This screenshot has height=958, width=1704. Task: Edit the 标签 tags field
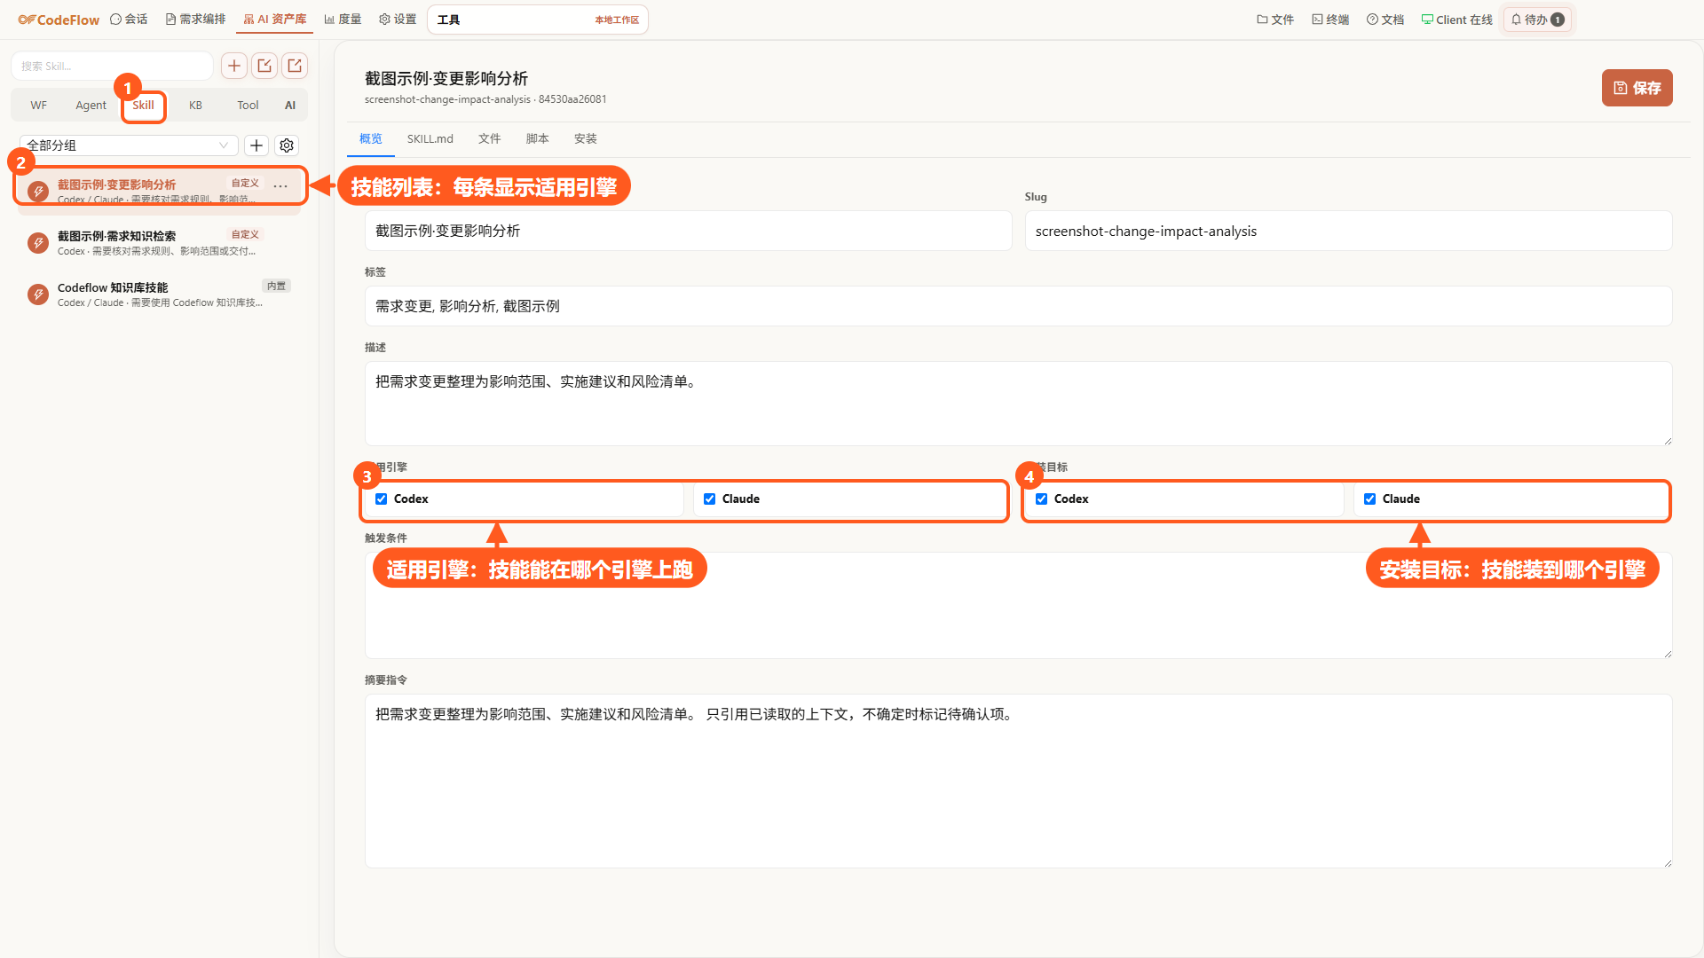click(x=1018, y=306)
